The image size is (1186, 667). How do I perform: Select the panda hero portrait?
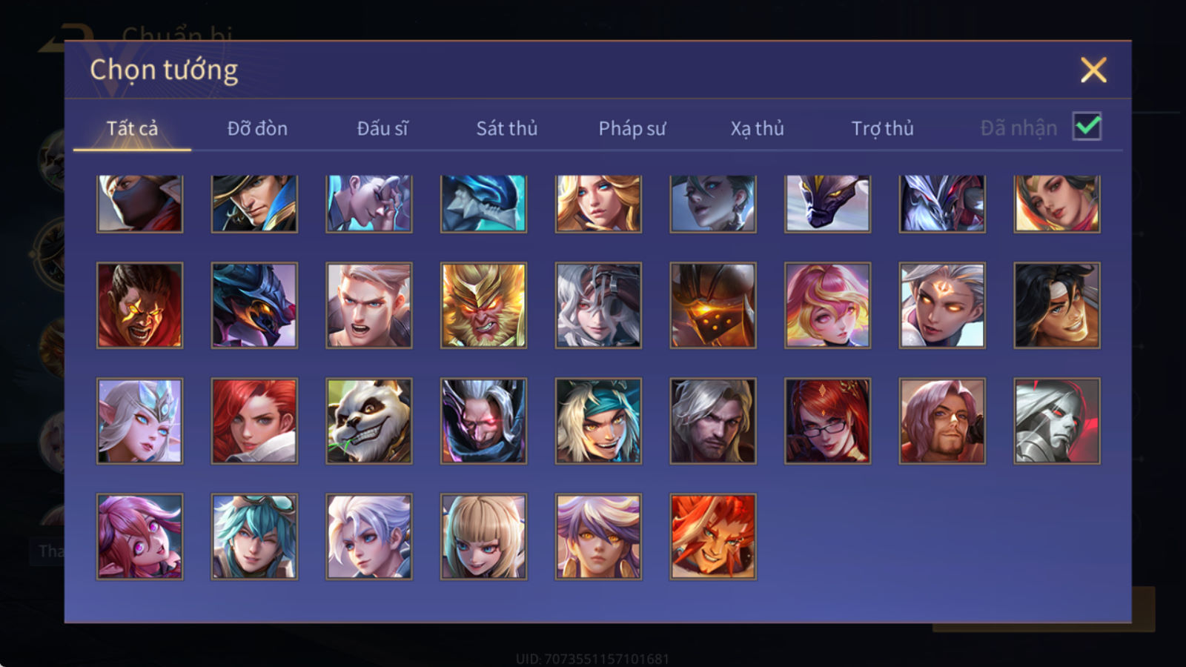(368, 421)
